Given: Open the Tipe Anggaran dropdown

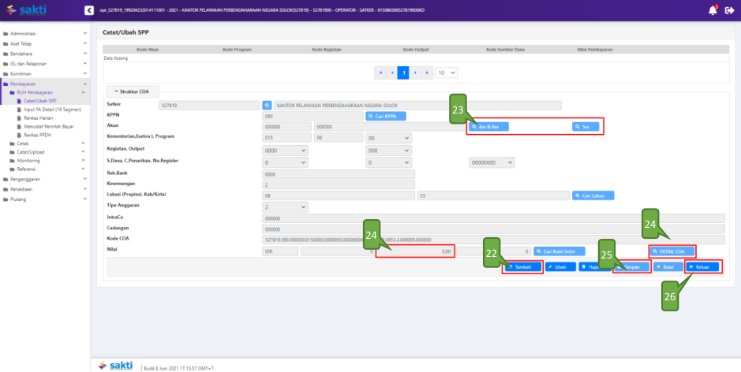Looking at the screenshot, I should tap(286, 206).
